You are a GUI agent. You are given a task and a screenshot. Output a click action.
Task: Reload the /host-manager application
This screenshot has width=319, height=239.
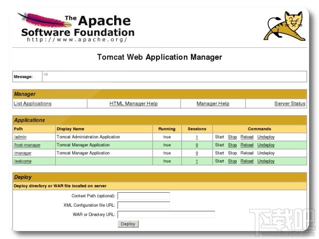click(x=247, y=145)
